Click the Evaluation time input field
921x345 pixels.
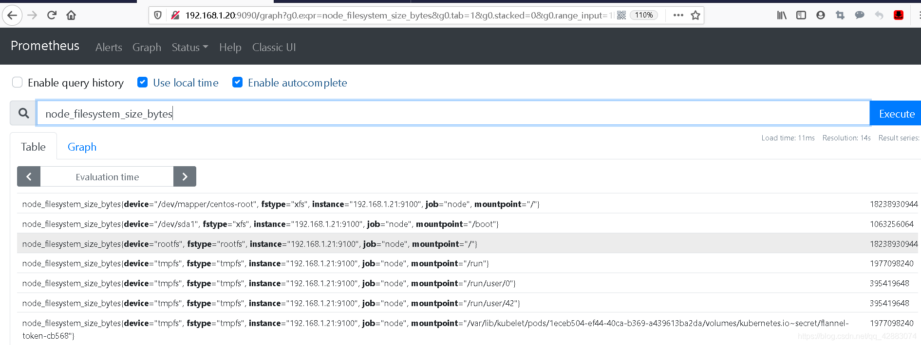click(x=107, y=176)
